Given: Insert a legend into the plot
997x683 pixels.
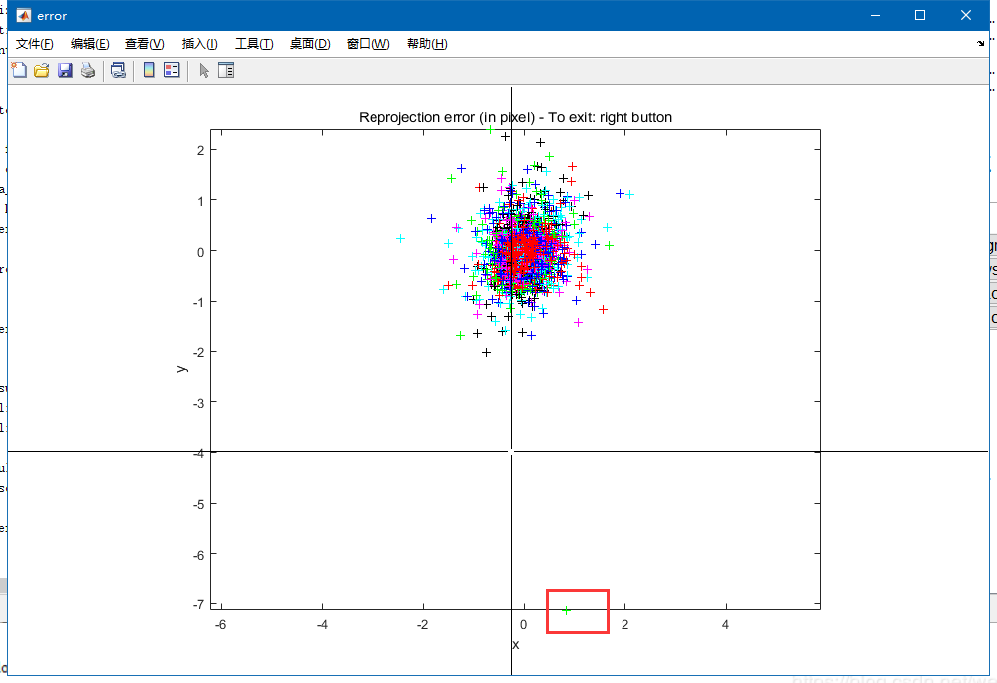Looking at the screenshot, I should 171,70.
